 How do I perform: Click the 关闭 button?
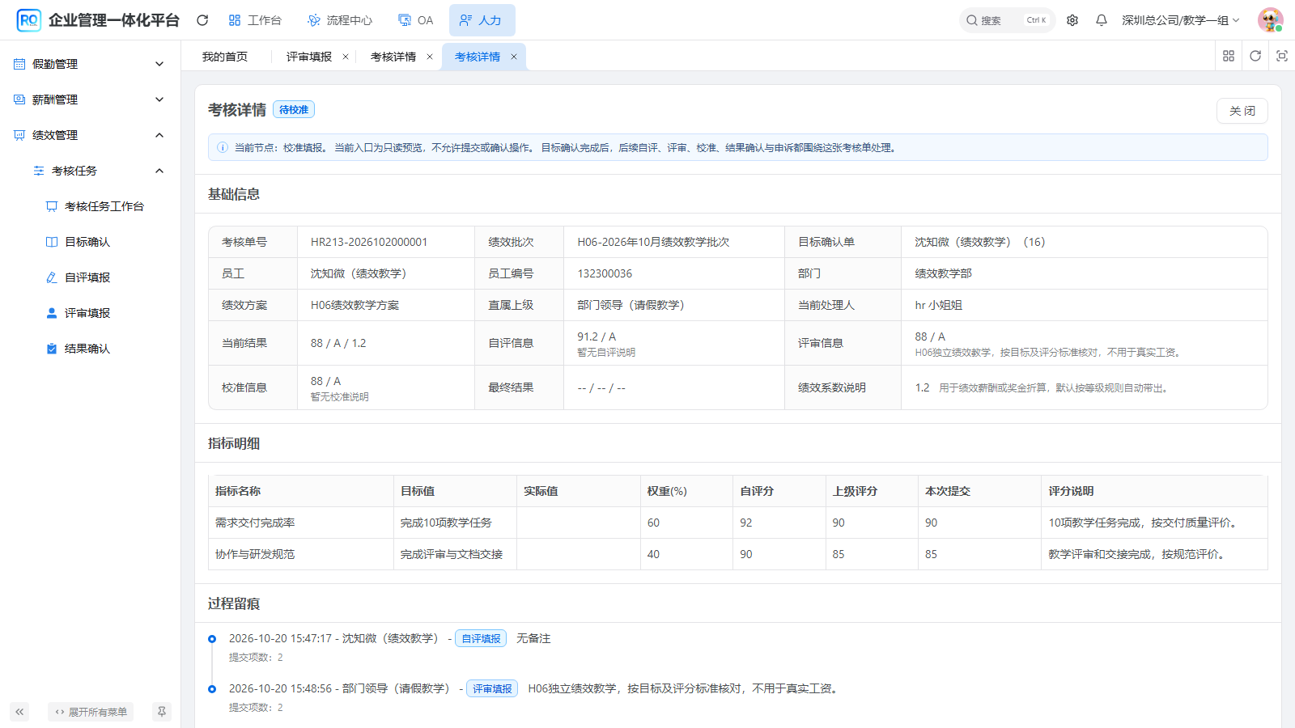click(x=1242, y=111)
